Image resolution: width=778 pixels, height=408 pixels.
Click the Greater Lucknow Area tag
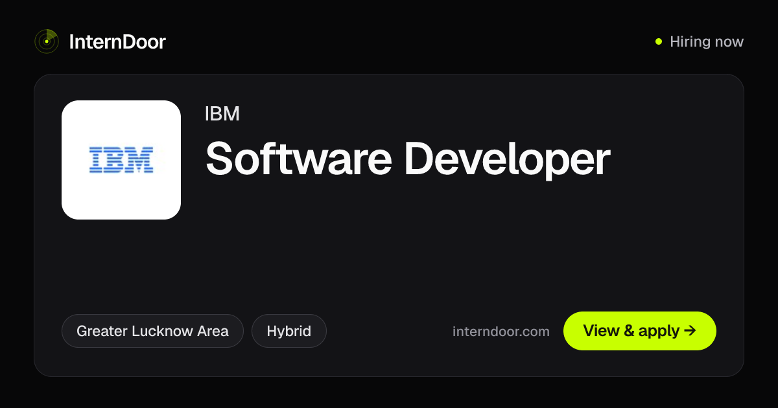[x=152, y=331]
